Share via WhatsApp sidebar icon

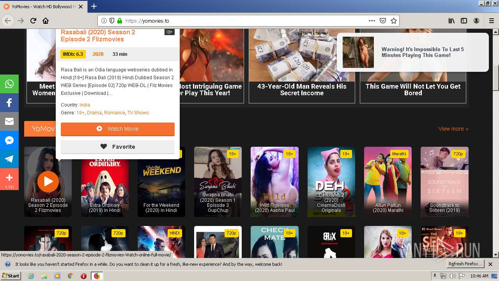tap(9, 84)
